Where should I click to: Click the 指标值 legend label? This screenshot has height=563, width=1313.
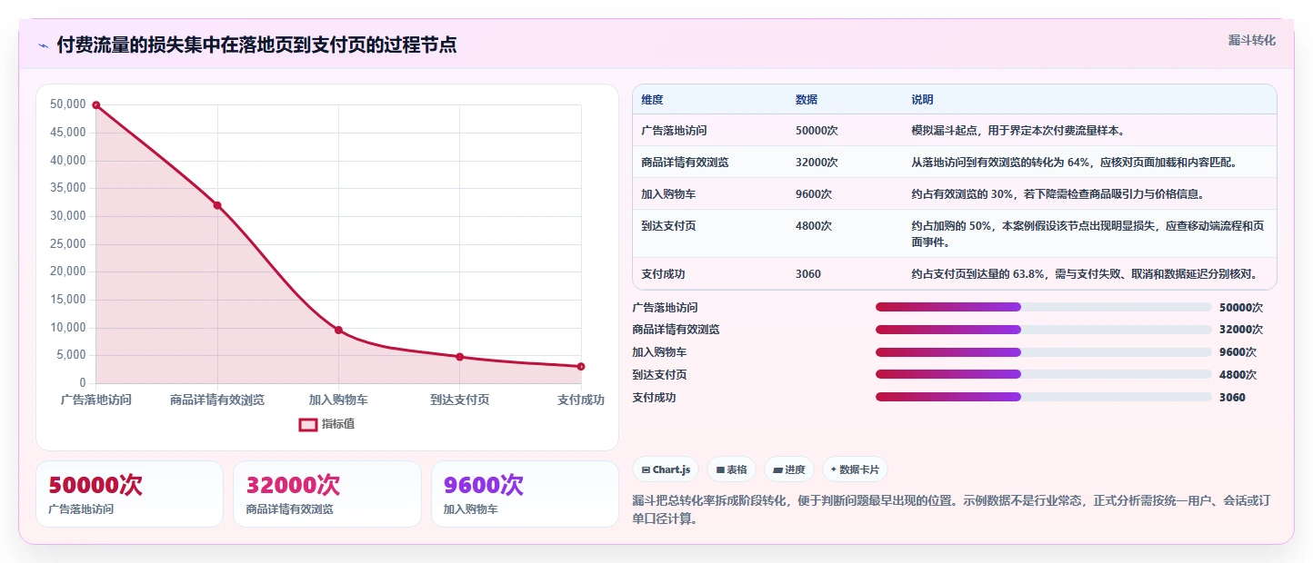tap(337, 424)
